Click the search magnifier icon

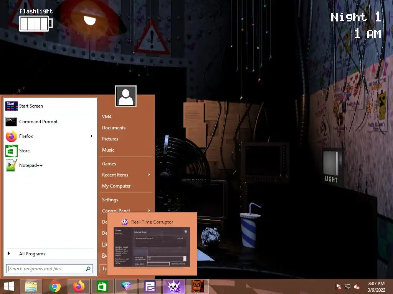pyautogui.click(x=88, y=269)
